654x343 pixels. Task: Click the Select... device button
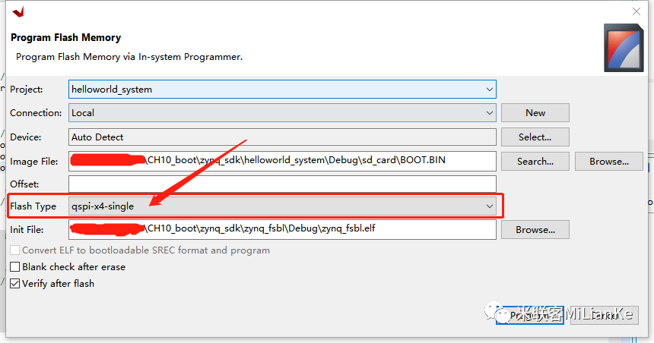(x=535, y=137)
